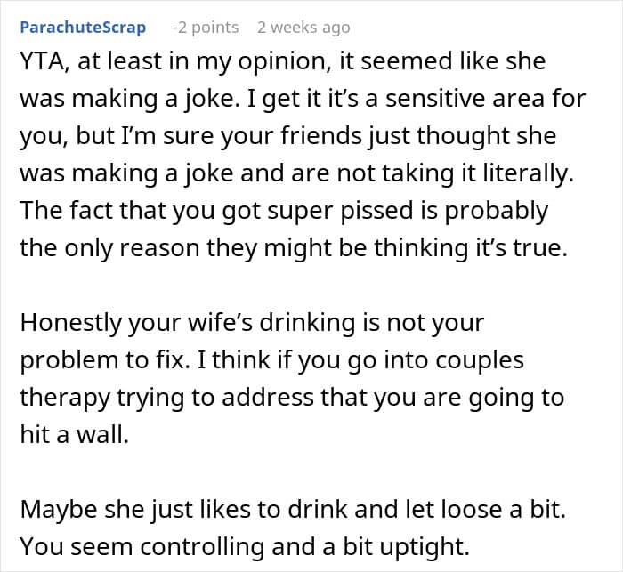The height and width of the screenshot is (572, 623).
Task: Open ParachuteScrap's user profile
Action: pos(82,28)
